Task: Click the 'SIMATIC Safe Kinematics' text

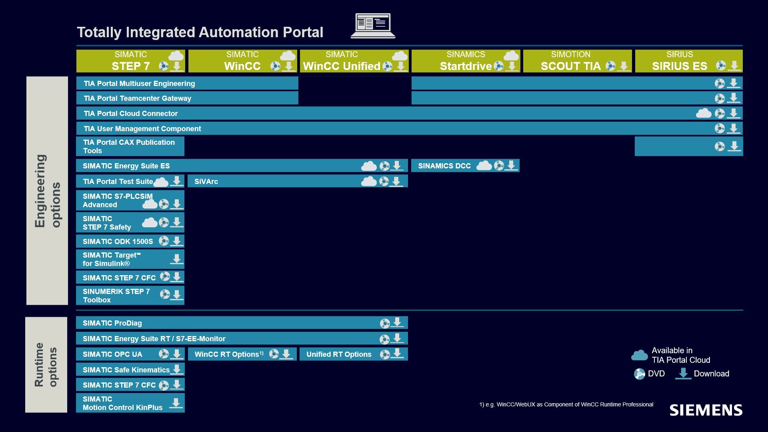Action: [126, 370]
